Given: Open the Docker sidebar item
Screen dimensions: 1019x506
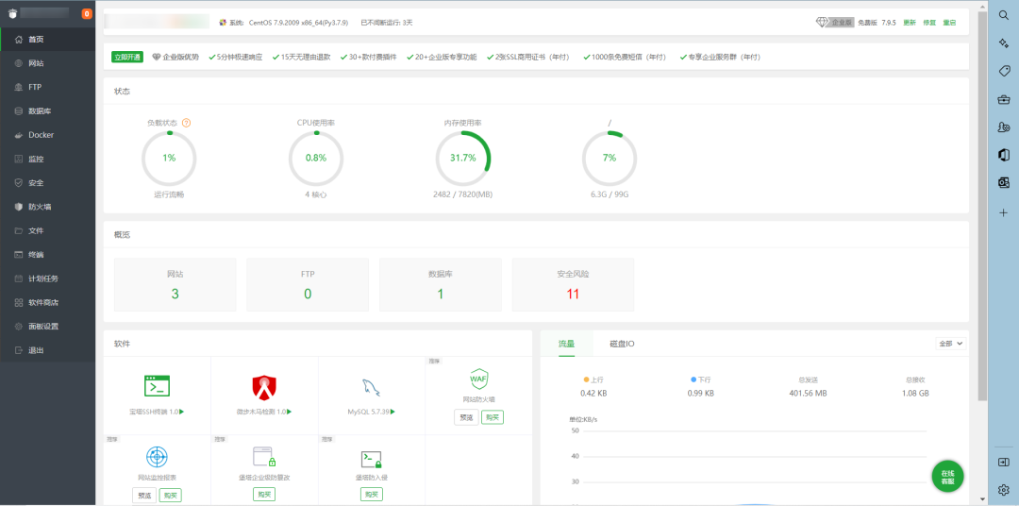Looking at the screenshot, I should [41, 135].
